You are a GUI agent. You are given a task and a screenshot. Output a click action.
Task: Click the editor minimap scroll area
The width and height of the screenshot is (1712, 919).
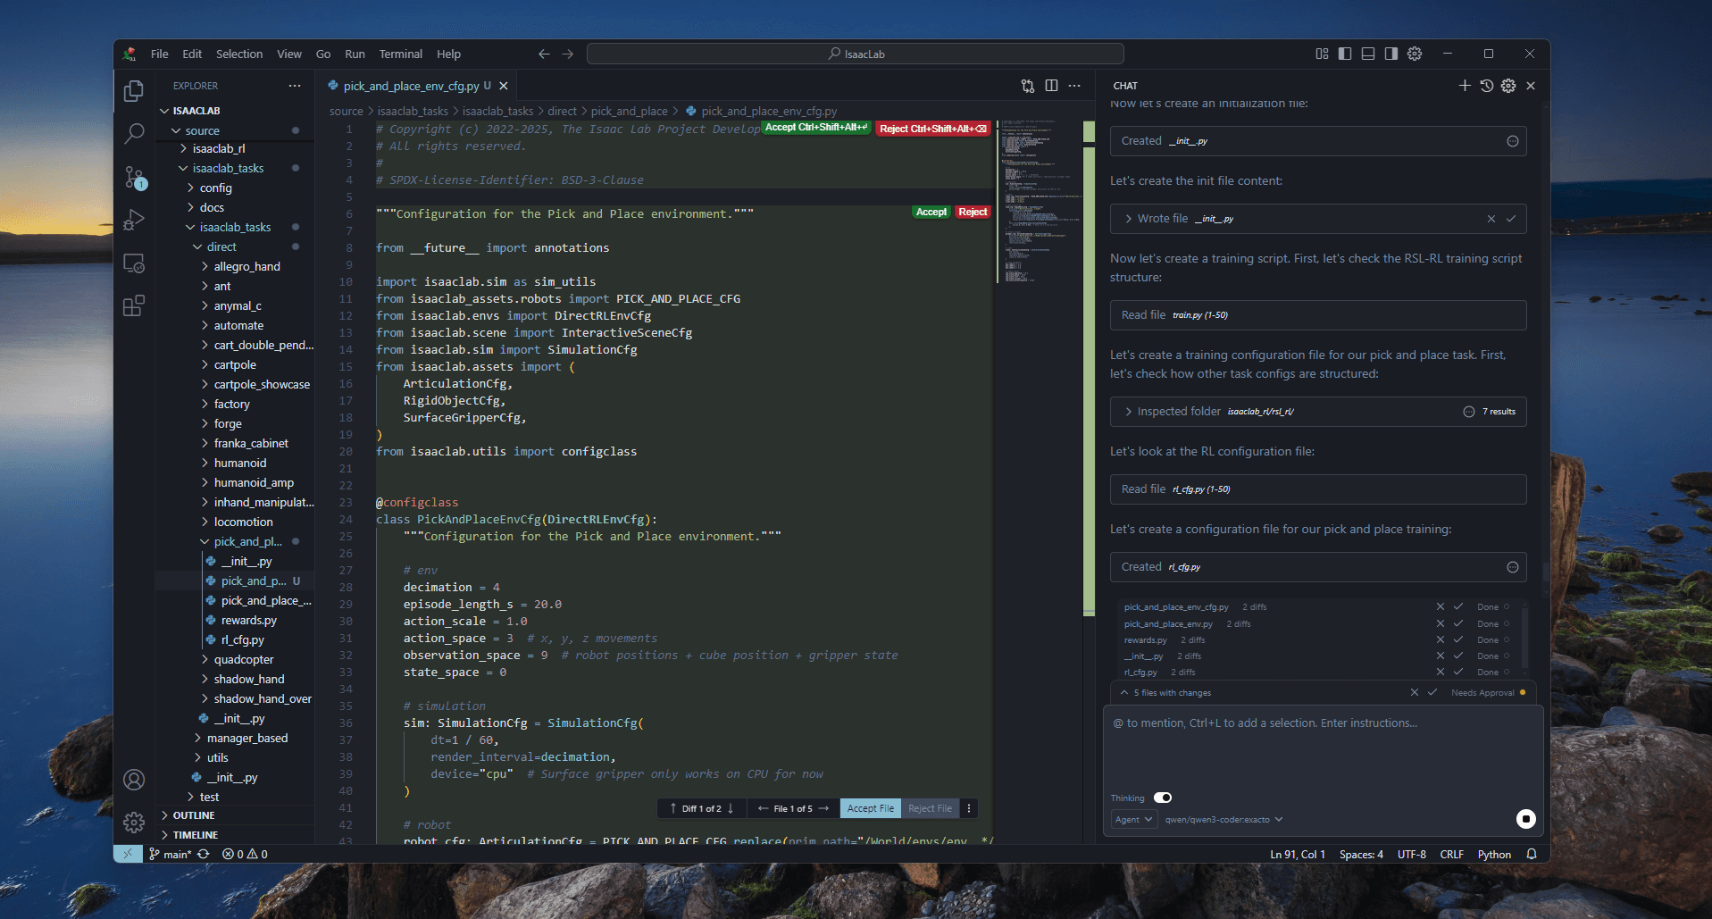click(1036, 205)
